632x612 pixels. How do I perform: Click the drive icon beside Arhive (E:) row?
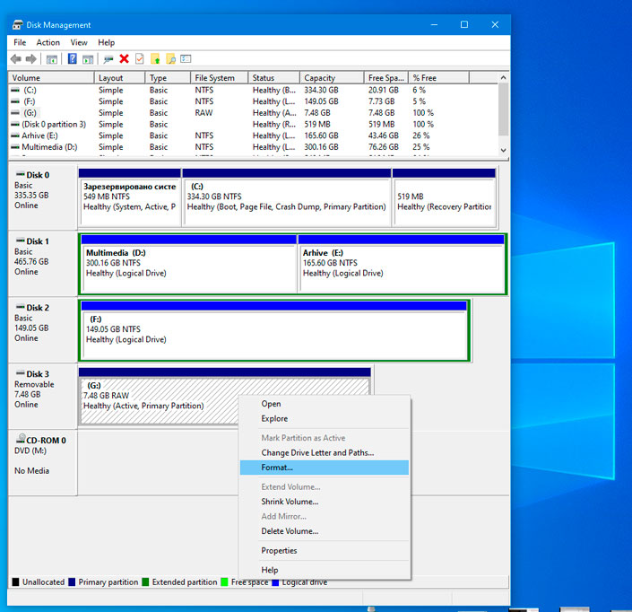point(15,136)
